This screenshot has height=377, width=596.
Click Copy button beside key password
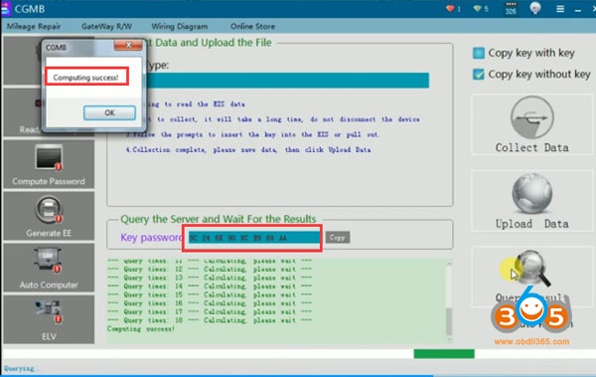338,238
